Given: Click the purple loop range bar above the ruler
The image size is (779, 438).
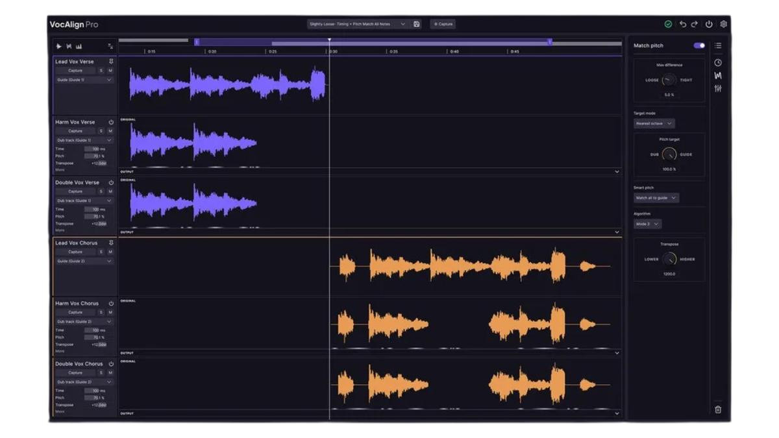Looking at the screenshot, I should (x=373, y=42).
